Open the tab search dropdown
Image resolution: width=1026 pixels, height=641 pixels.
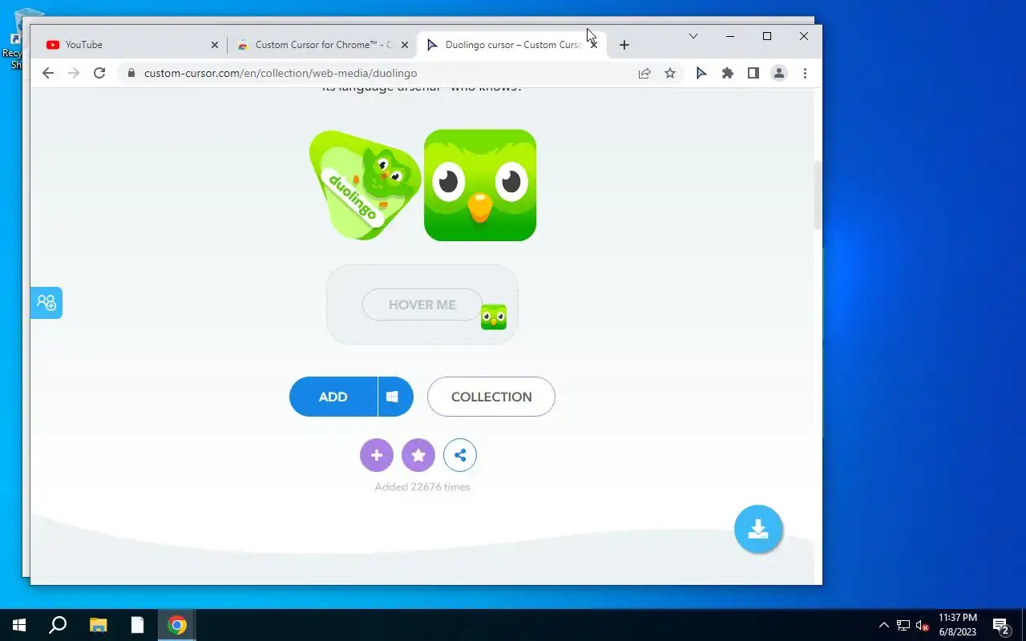pos(693,36)
